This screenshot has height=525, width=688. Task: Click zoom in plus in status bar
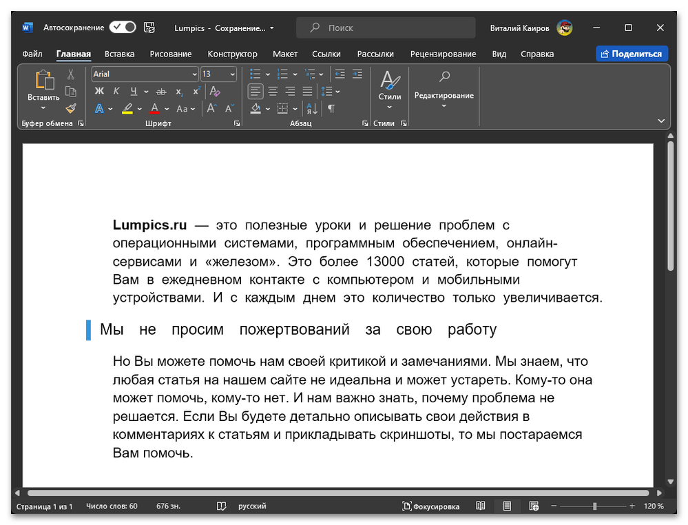tap(632, 506)
